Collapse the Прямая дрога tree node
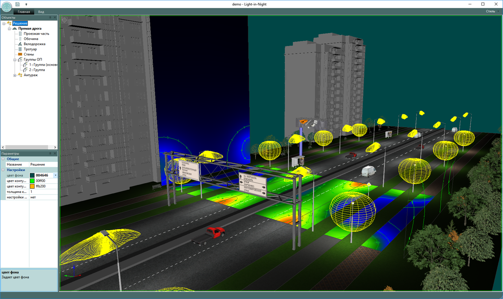Image resolution: width=503 pixels, height=299 pixels. 9,29
